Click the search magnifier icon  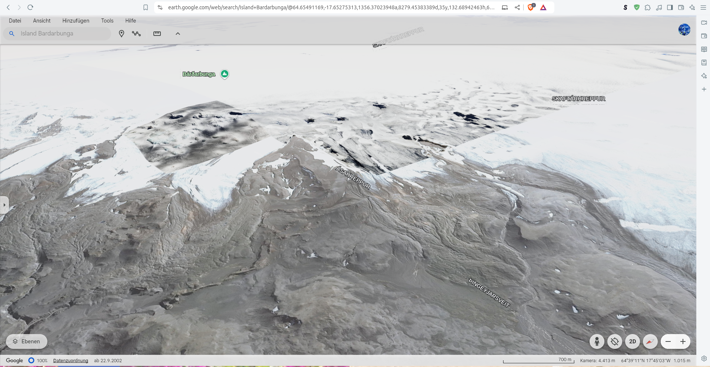(x=12, y=34)
